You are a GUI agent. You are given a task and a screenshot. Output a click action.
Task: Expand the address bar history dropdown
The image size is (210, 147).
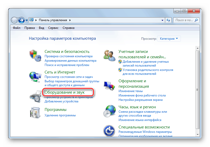coord(162,20)
